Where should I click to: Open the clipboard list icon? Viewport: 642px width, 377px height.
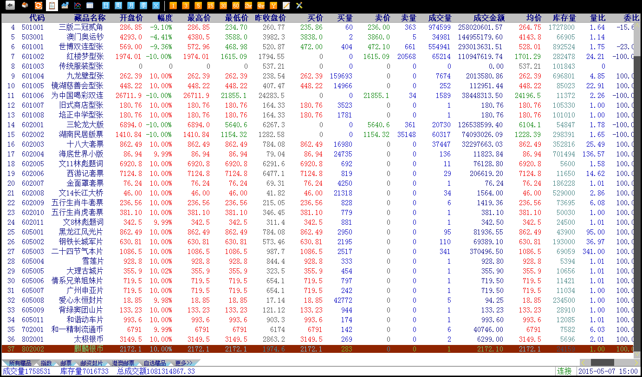tap(52, 6)
